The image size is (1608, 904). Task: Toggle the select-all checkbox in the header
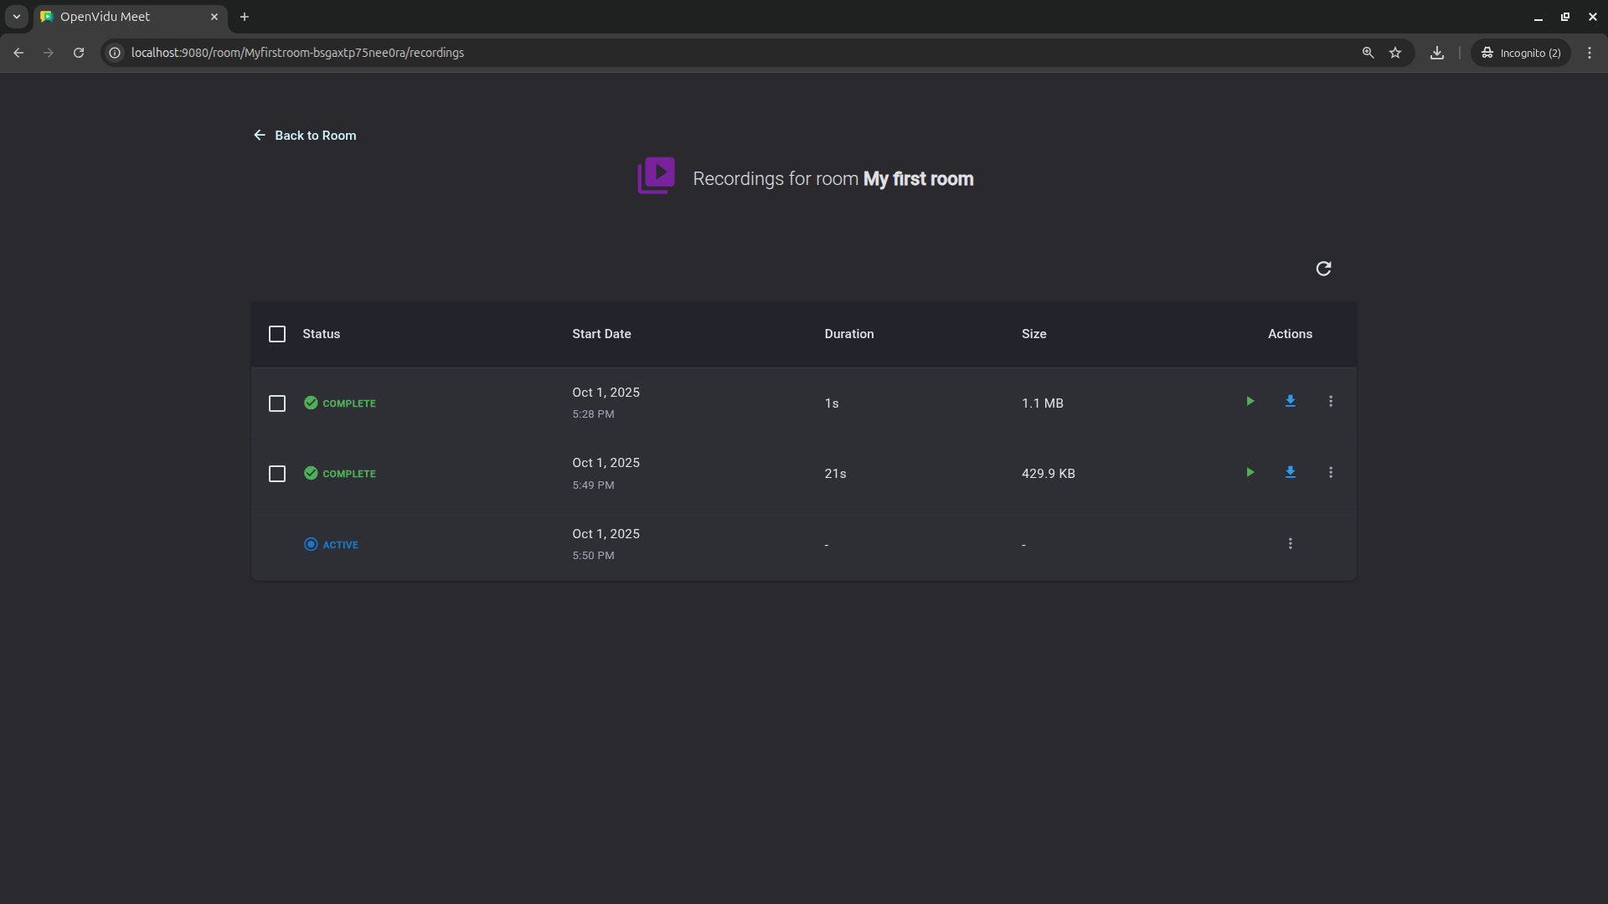click(277, 334)
